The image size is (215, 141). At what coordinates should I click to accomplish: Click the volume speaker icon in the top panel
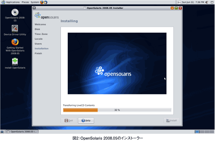[x=207, y=2]
